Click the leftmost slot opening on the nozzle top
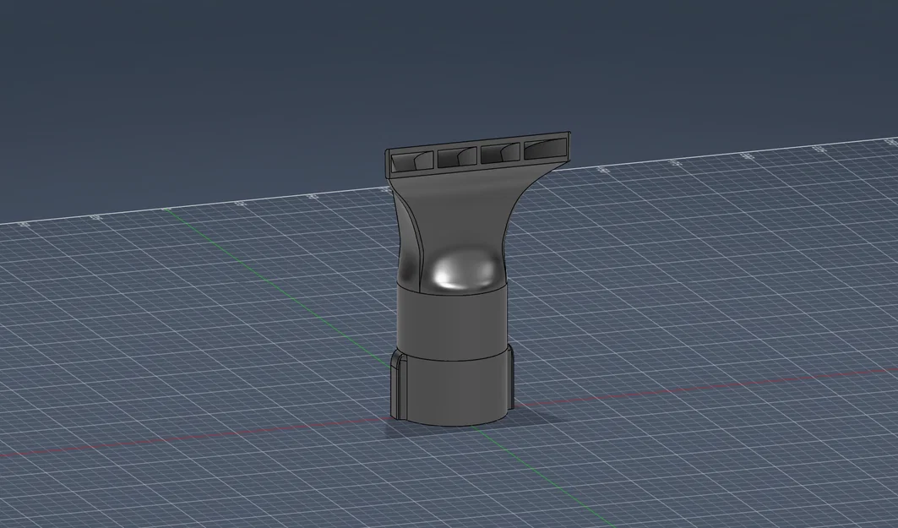Screen dimensions: 898x528 pyautogui.click(x=411, y=161)
